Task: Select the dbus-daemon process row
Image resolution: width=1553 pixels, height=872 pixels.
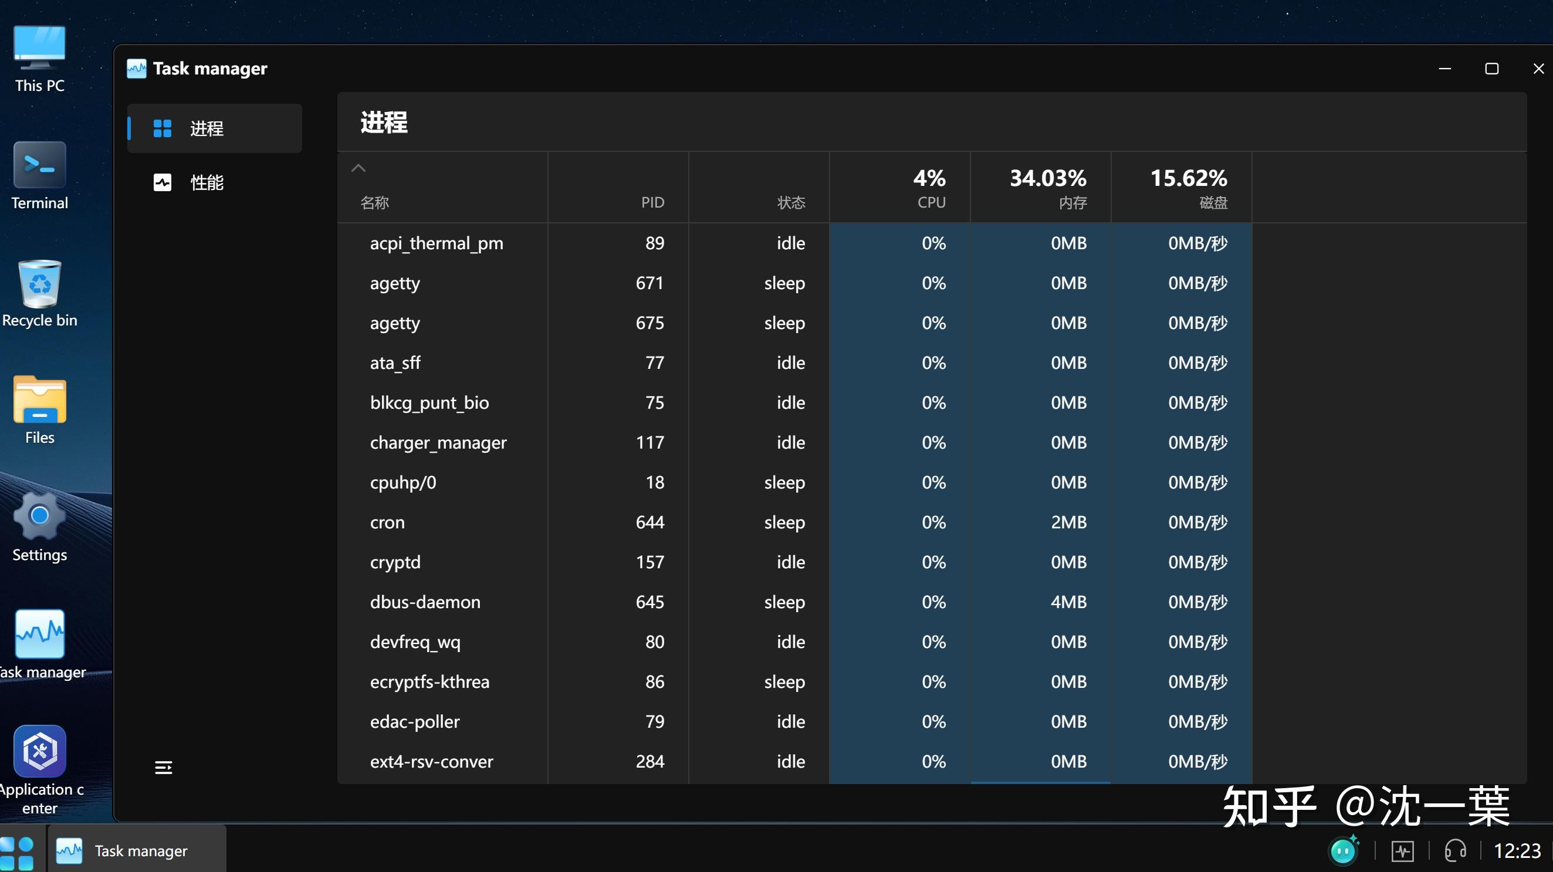Action: 425,602
